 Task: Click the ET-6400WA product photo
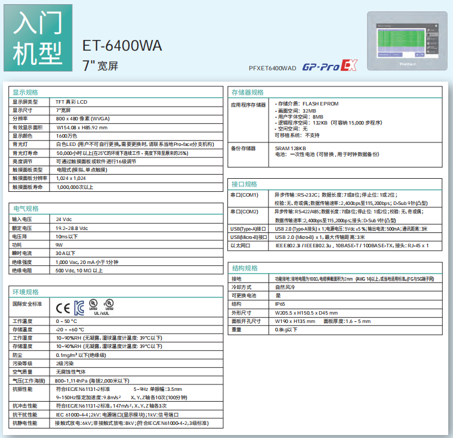click(x=408, y=41)
